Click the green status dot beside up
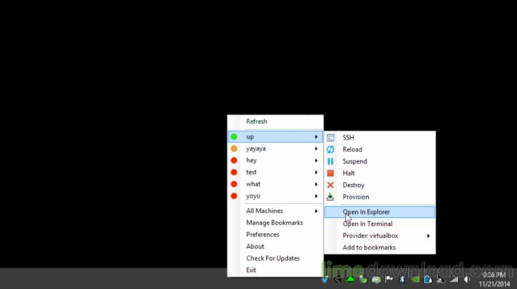Image resolution: width=517 pixels, height=289 pixels. tap(233, 136)
